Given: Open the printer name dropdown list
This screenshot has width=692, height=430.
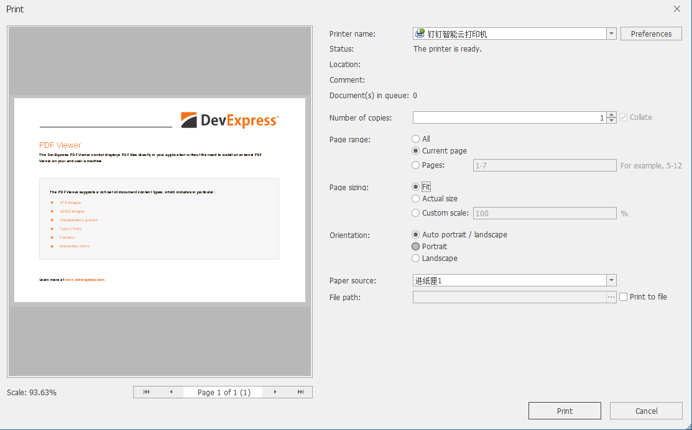Looking at the screenshot, I should click(x=611, y=34).
